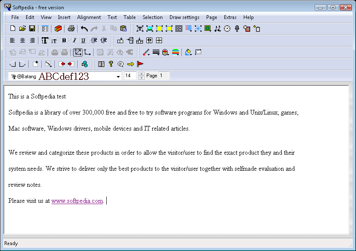Image resolution: width=356 pixels, height=251 pixels.
Task: Open the Alignment menu
Action: pos(89,17)
